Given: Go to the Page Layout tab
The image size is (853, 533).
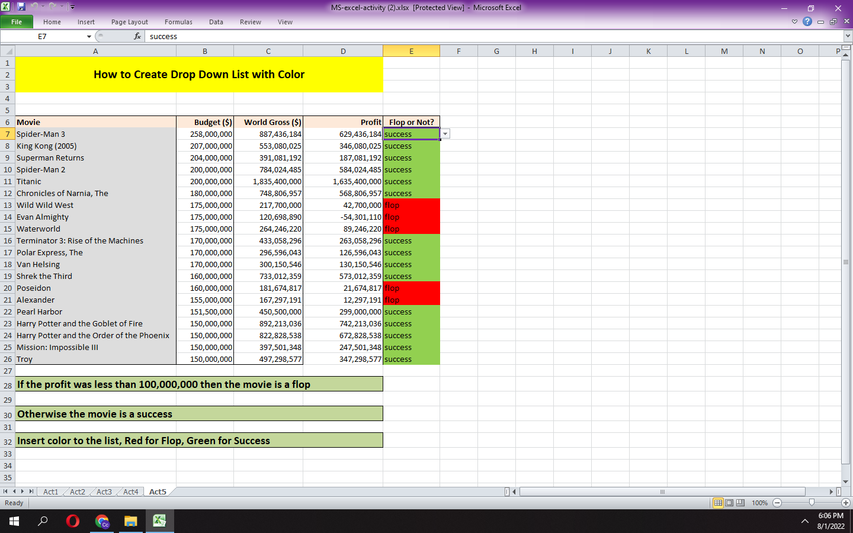Looking at the screenshot, I should click(130, 22).
